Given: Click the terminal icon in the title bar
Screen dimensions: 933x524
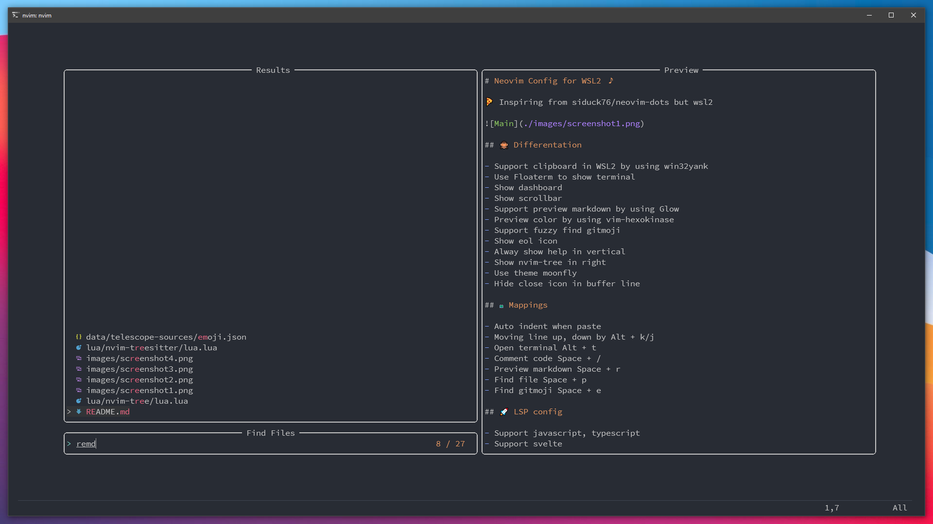Looking at the screenshot, I should [x=15, y=15].
